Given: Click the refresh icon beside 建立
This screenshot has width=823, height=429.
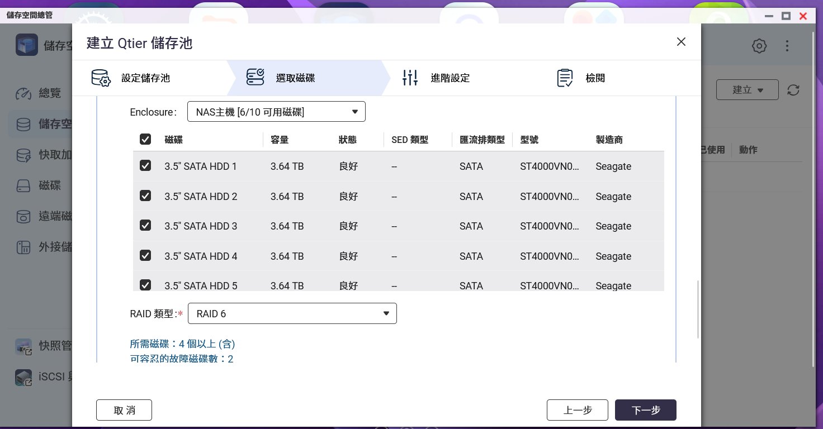Looking at the screenshot, I should pyautogui.click(x=793, y=90).
